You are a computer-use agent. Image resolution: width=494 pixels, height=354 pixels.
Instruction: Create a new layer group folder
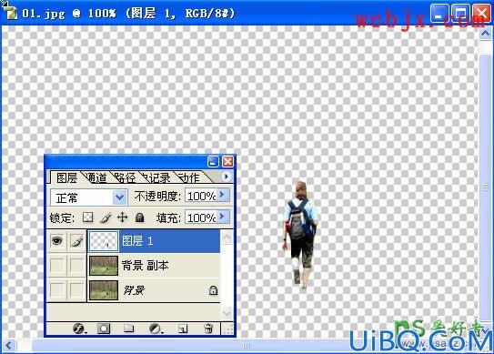click(x=129, y=329)
